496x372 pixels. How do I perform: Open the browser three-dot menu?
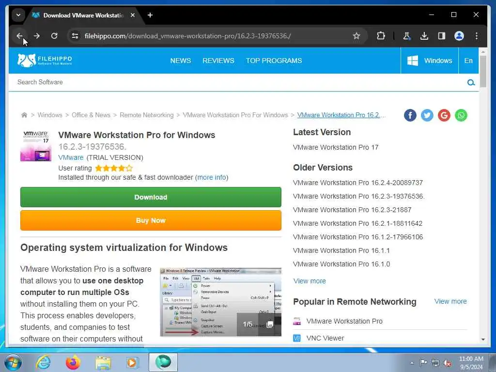477,36
